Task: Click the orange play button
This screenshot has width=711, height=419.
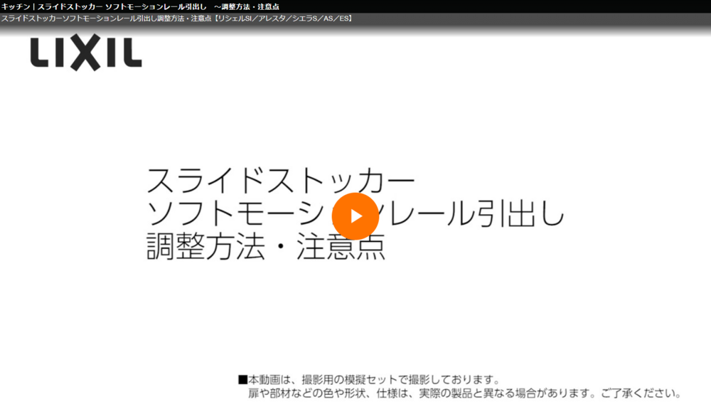Action: click(355, 216)
